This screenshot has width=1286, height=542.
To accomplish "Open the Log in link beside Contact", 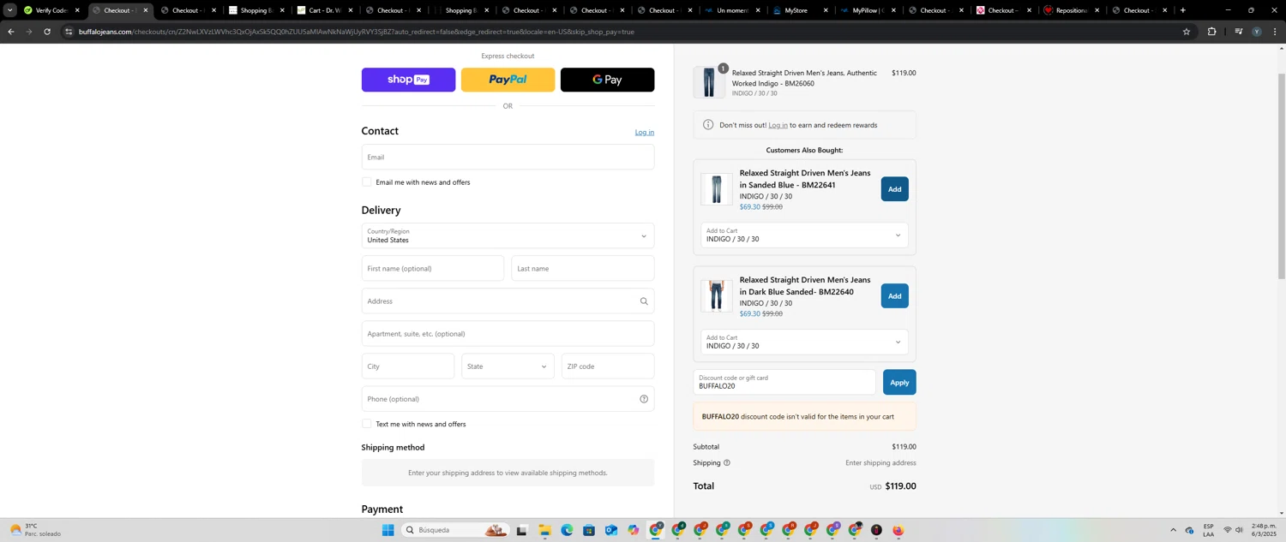I will [x=644, y=132].
